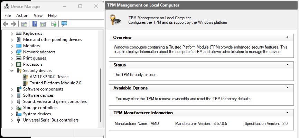This screenshot has width=299, height=138.
Task: Open the Action menu
Action: [22, 15]
